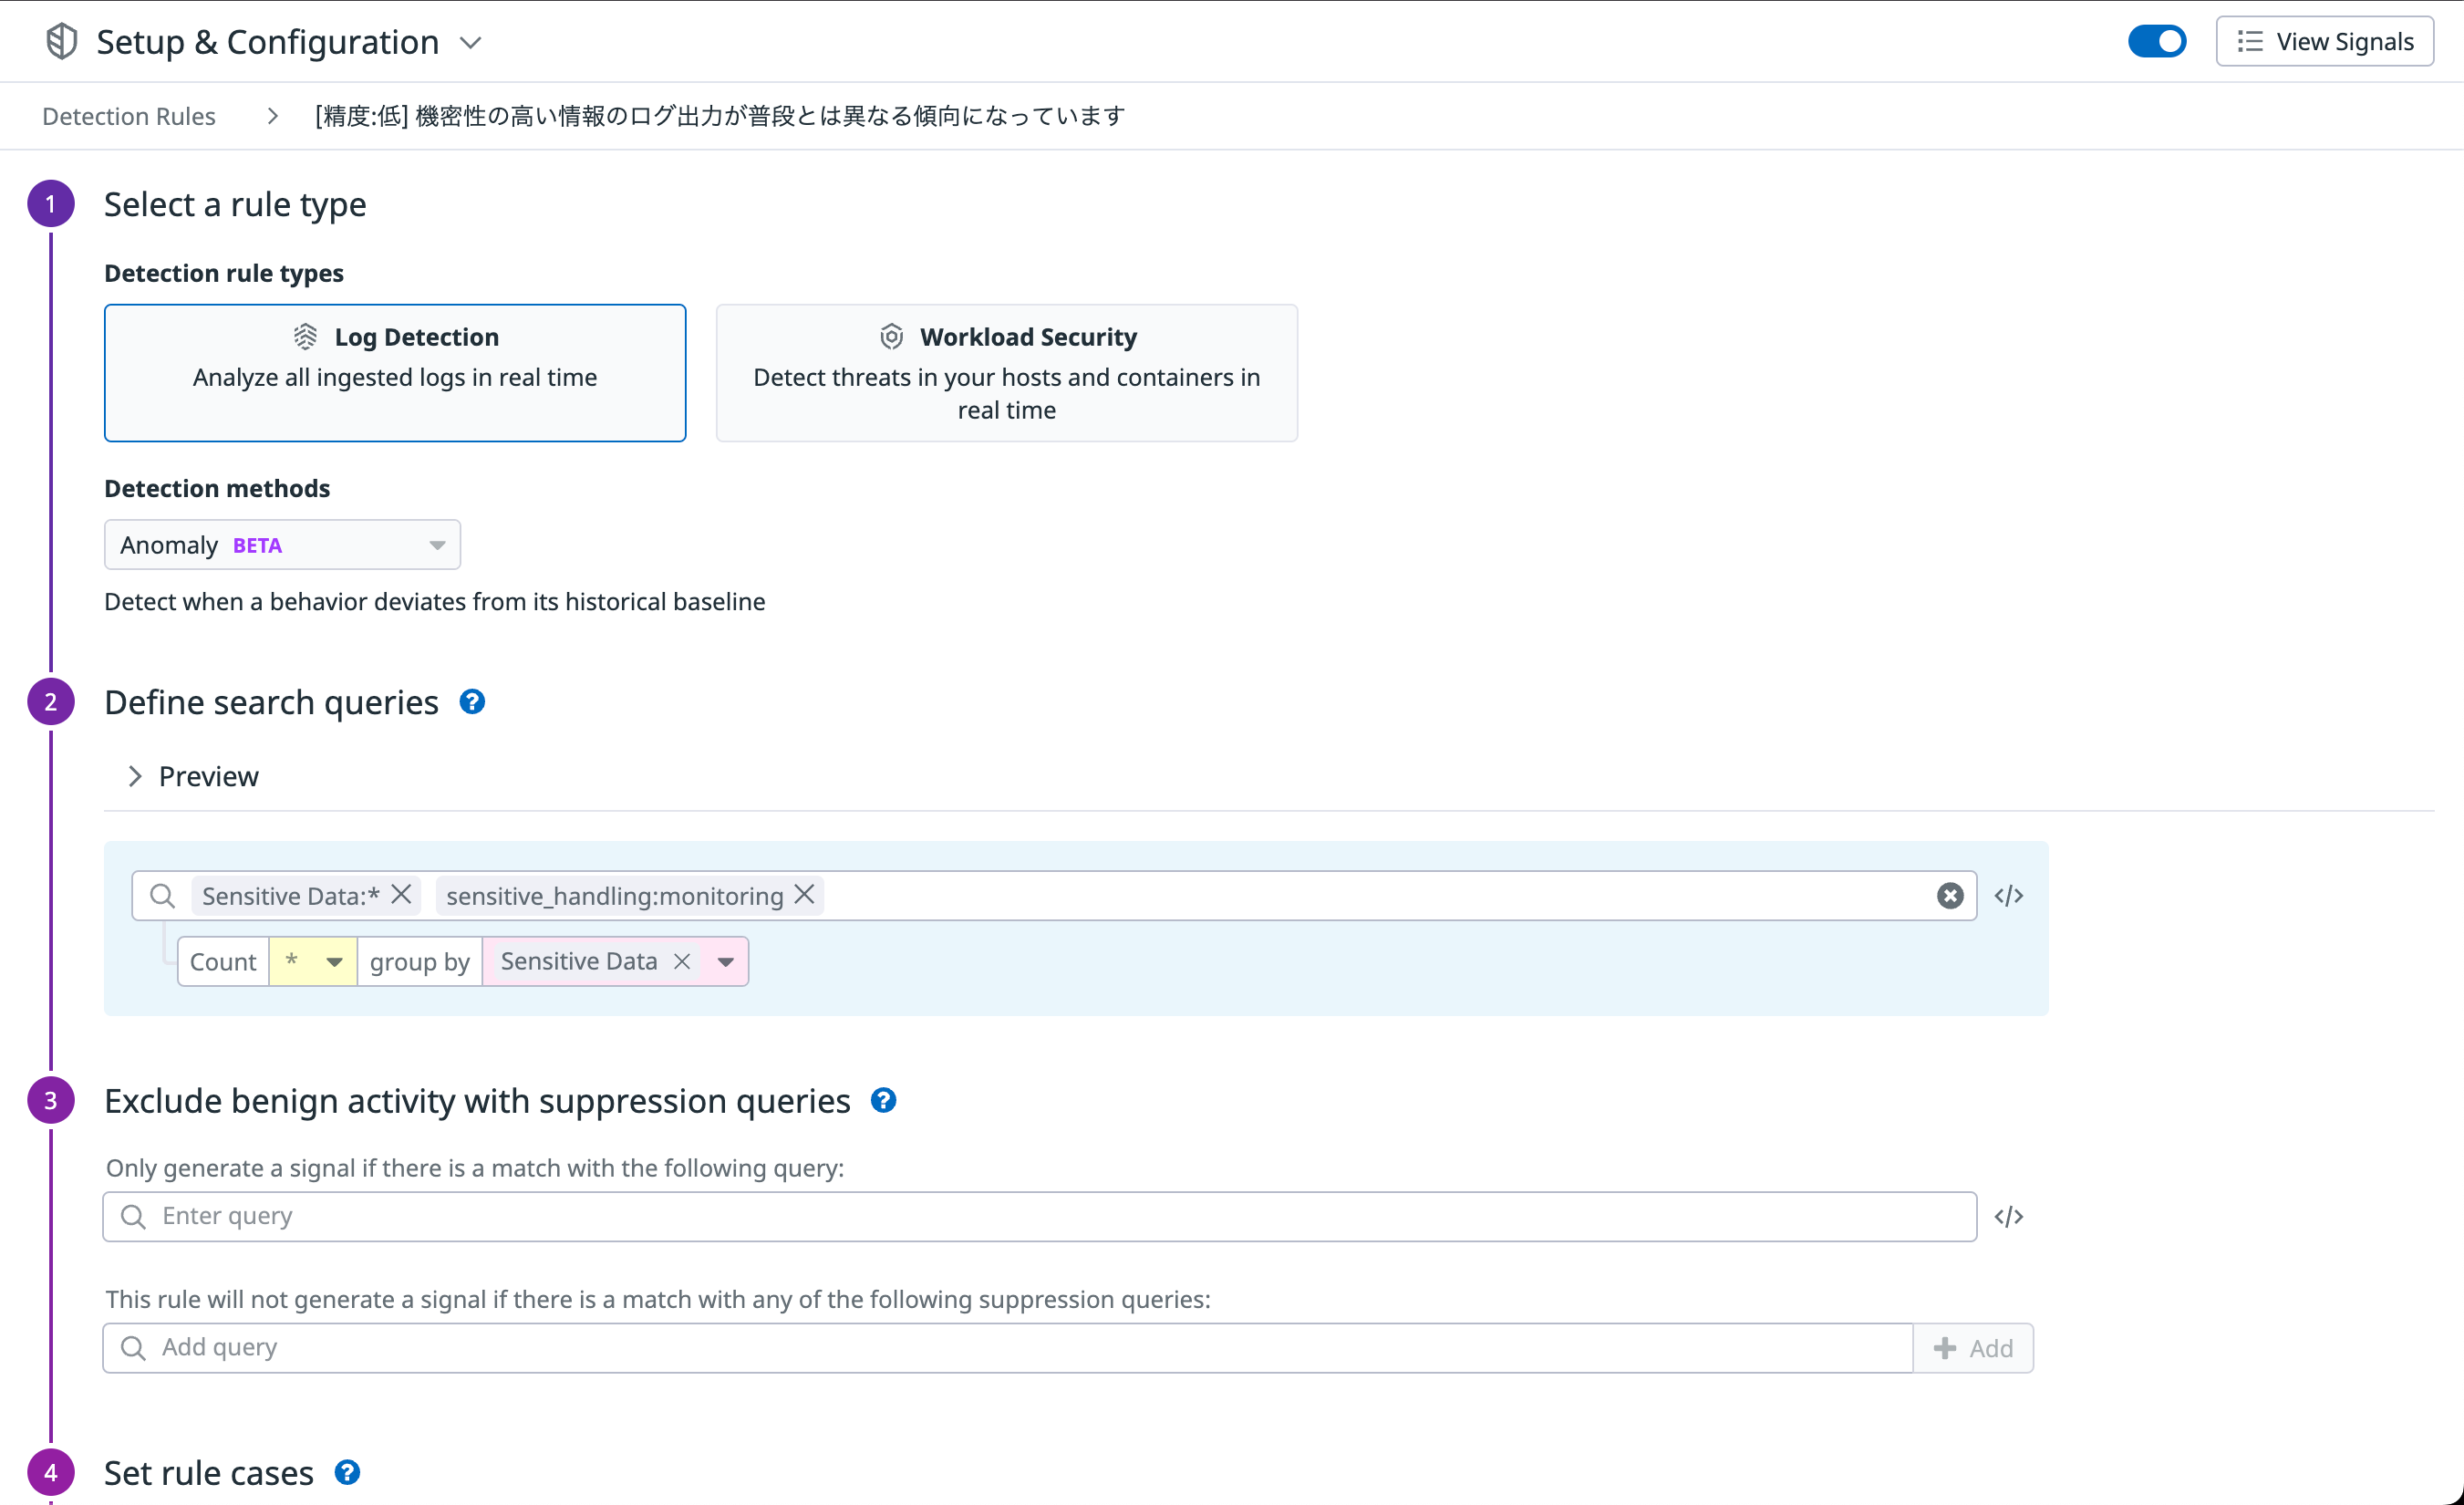Open the Anomaly detection methods dropdown
This screenshot has width=2464, height=1505.
(282, 545)
